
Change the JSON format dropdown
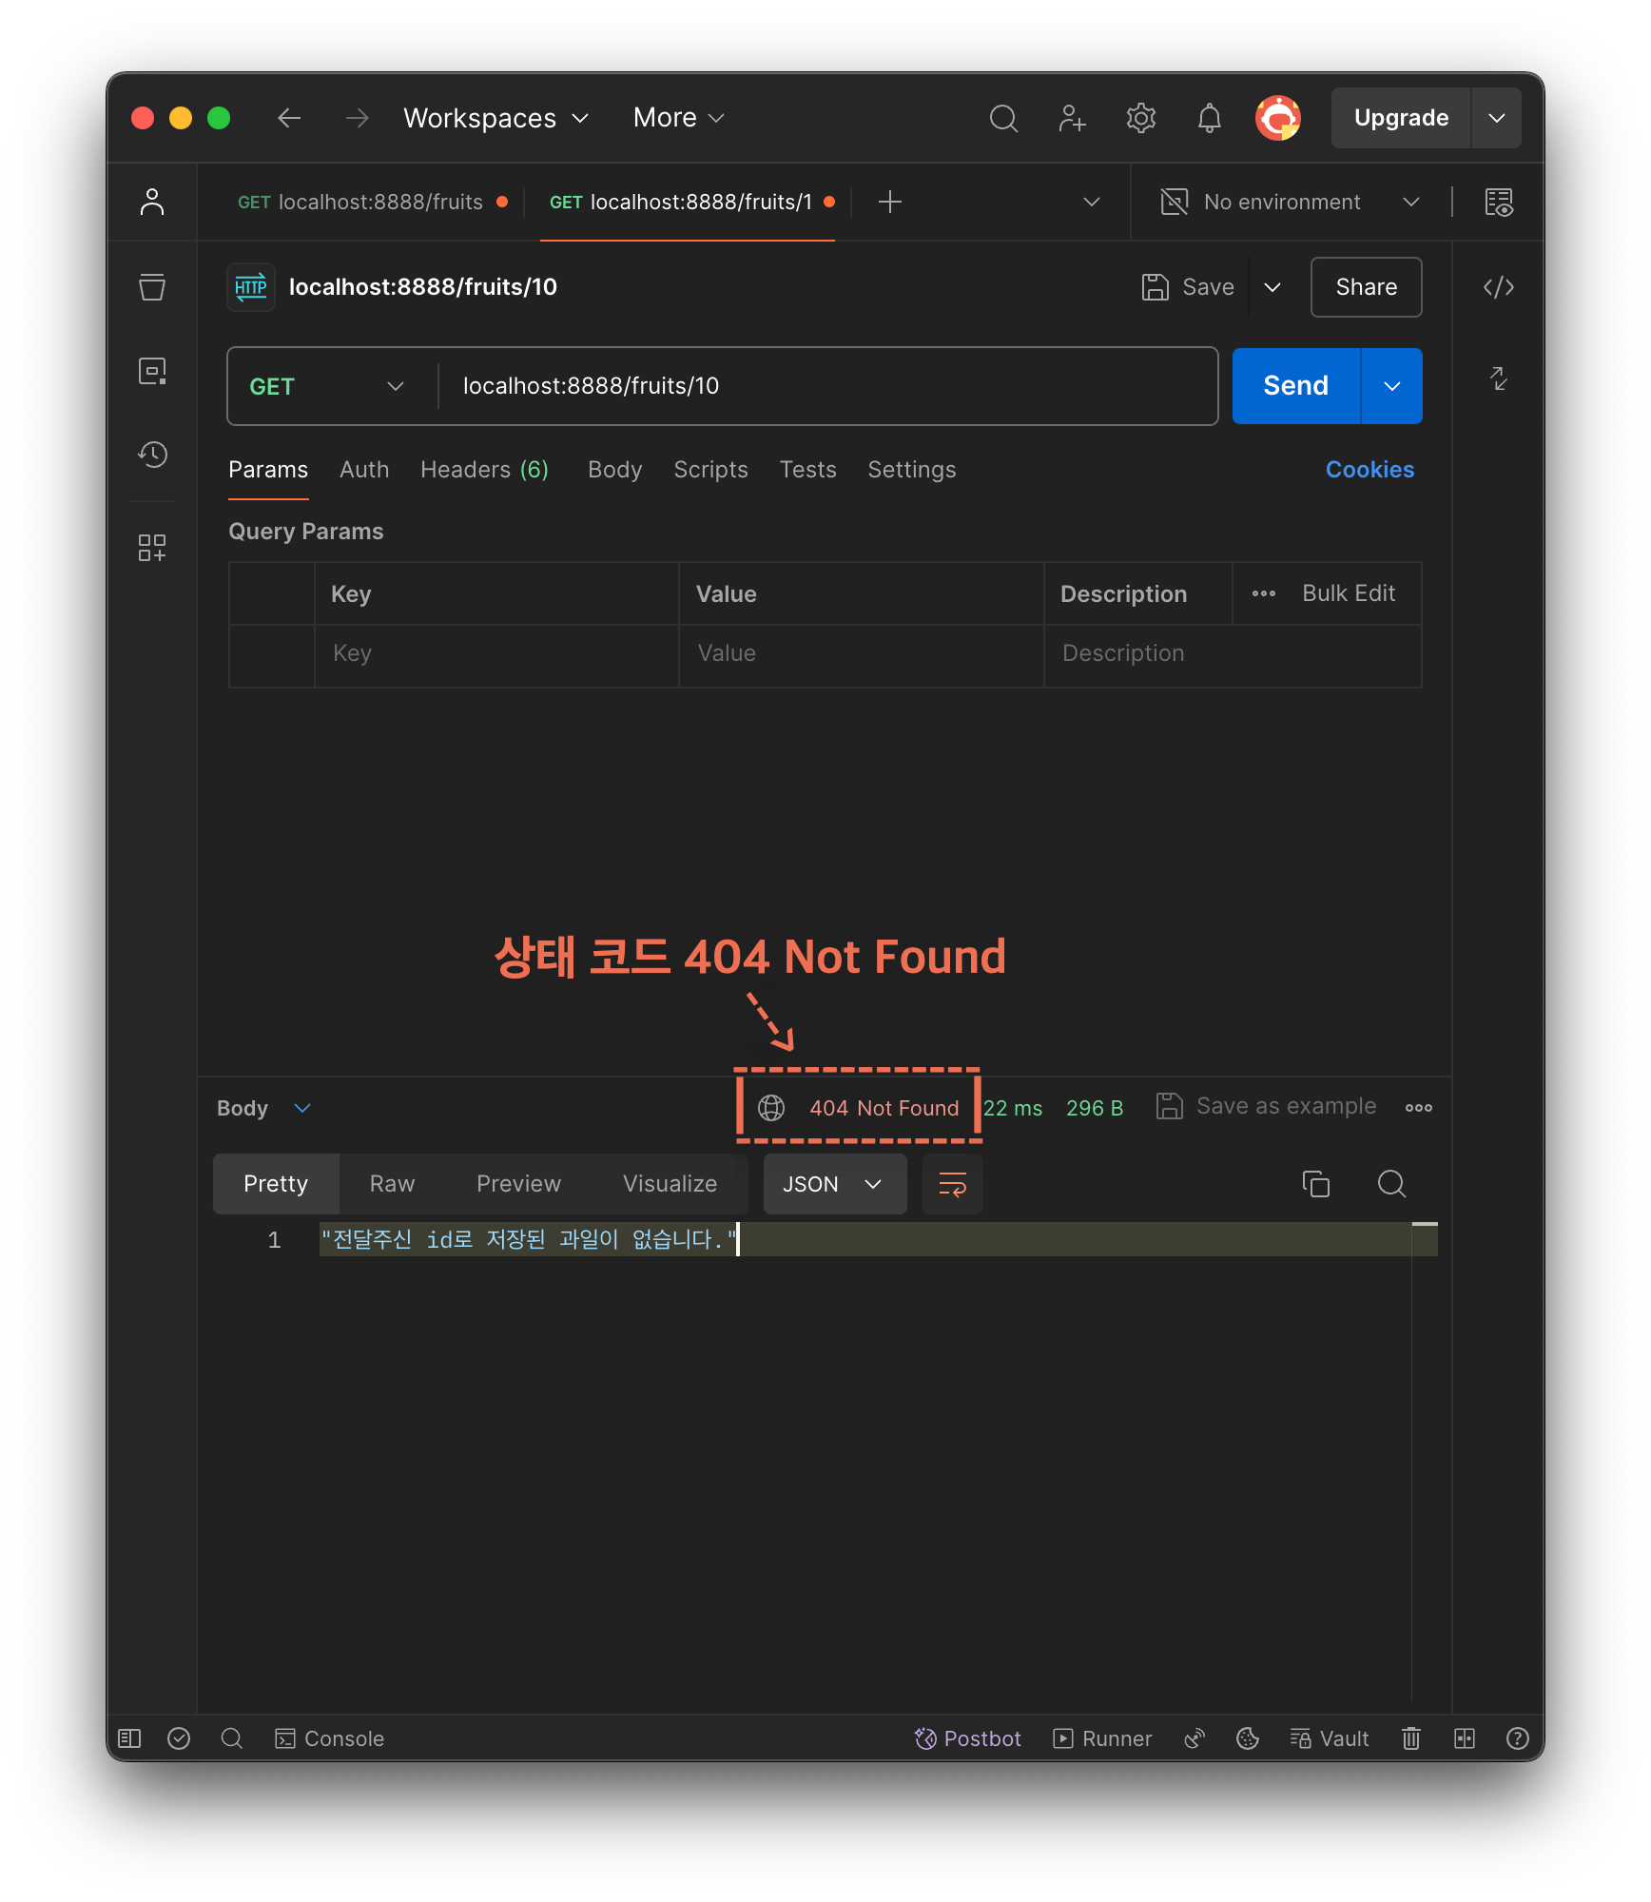(x=834, y=1184)
